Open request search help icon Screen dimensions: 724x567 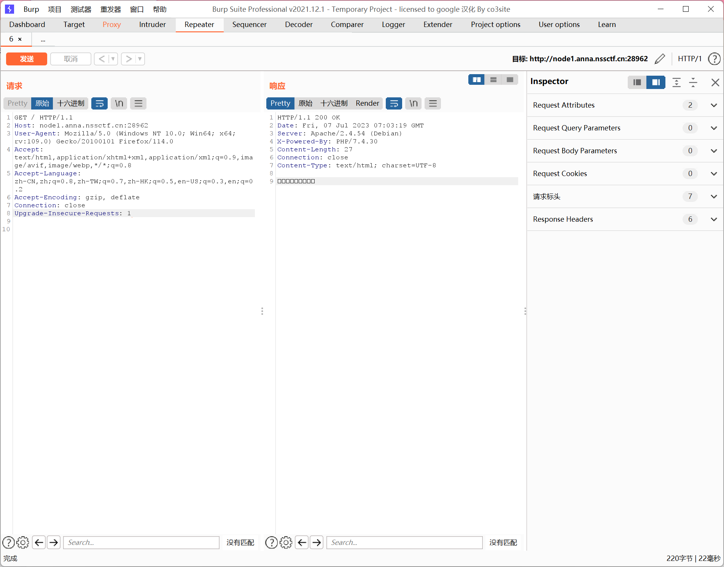tap(9, 543)
